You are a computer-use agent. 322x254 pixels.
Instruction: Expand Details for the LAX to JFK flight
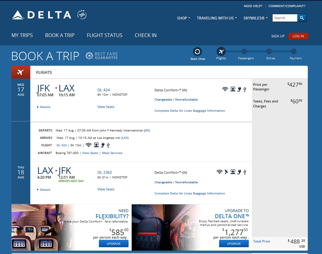click(44, 189)
